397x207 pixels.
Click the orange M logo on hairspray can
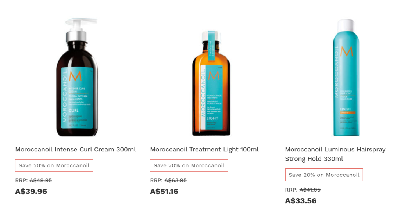tap(346, 52)
